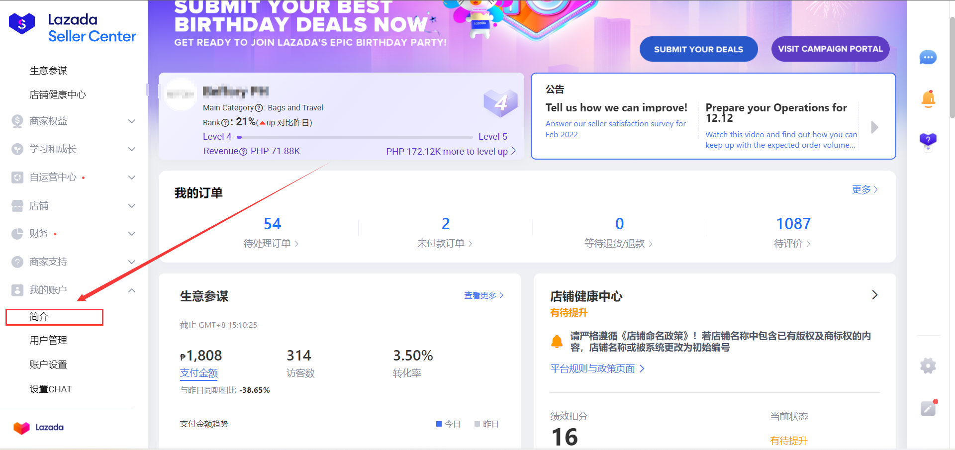This screenshot has width=955, height=450.
Task: Click the Level 4 badge icon
Action: coord(500,103)
